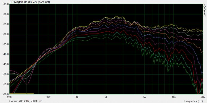Viewport: 207px width, 103px height.
Task: Select the cursor readout showing 200.2 Hz
Action: (26, 101)
